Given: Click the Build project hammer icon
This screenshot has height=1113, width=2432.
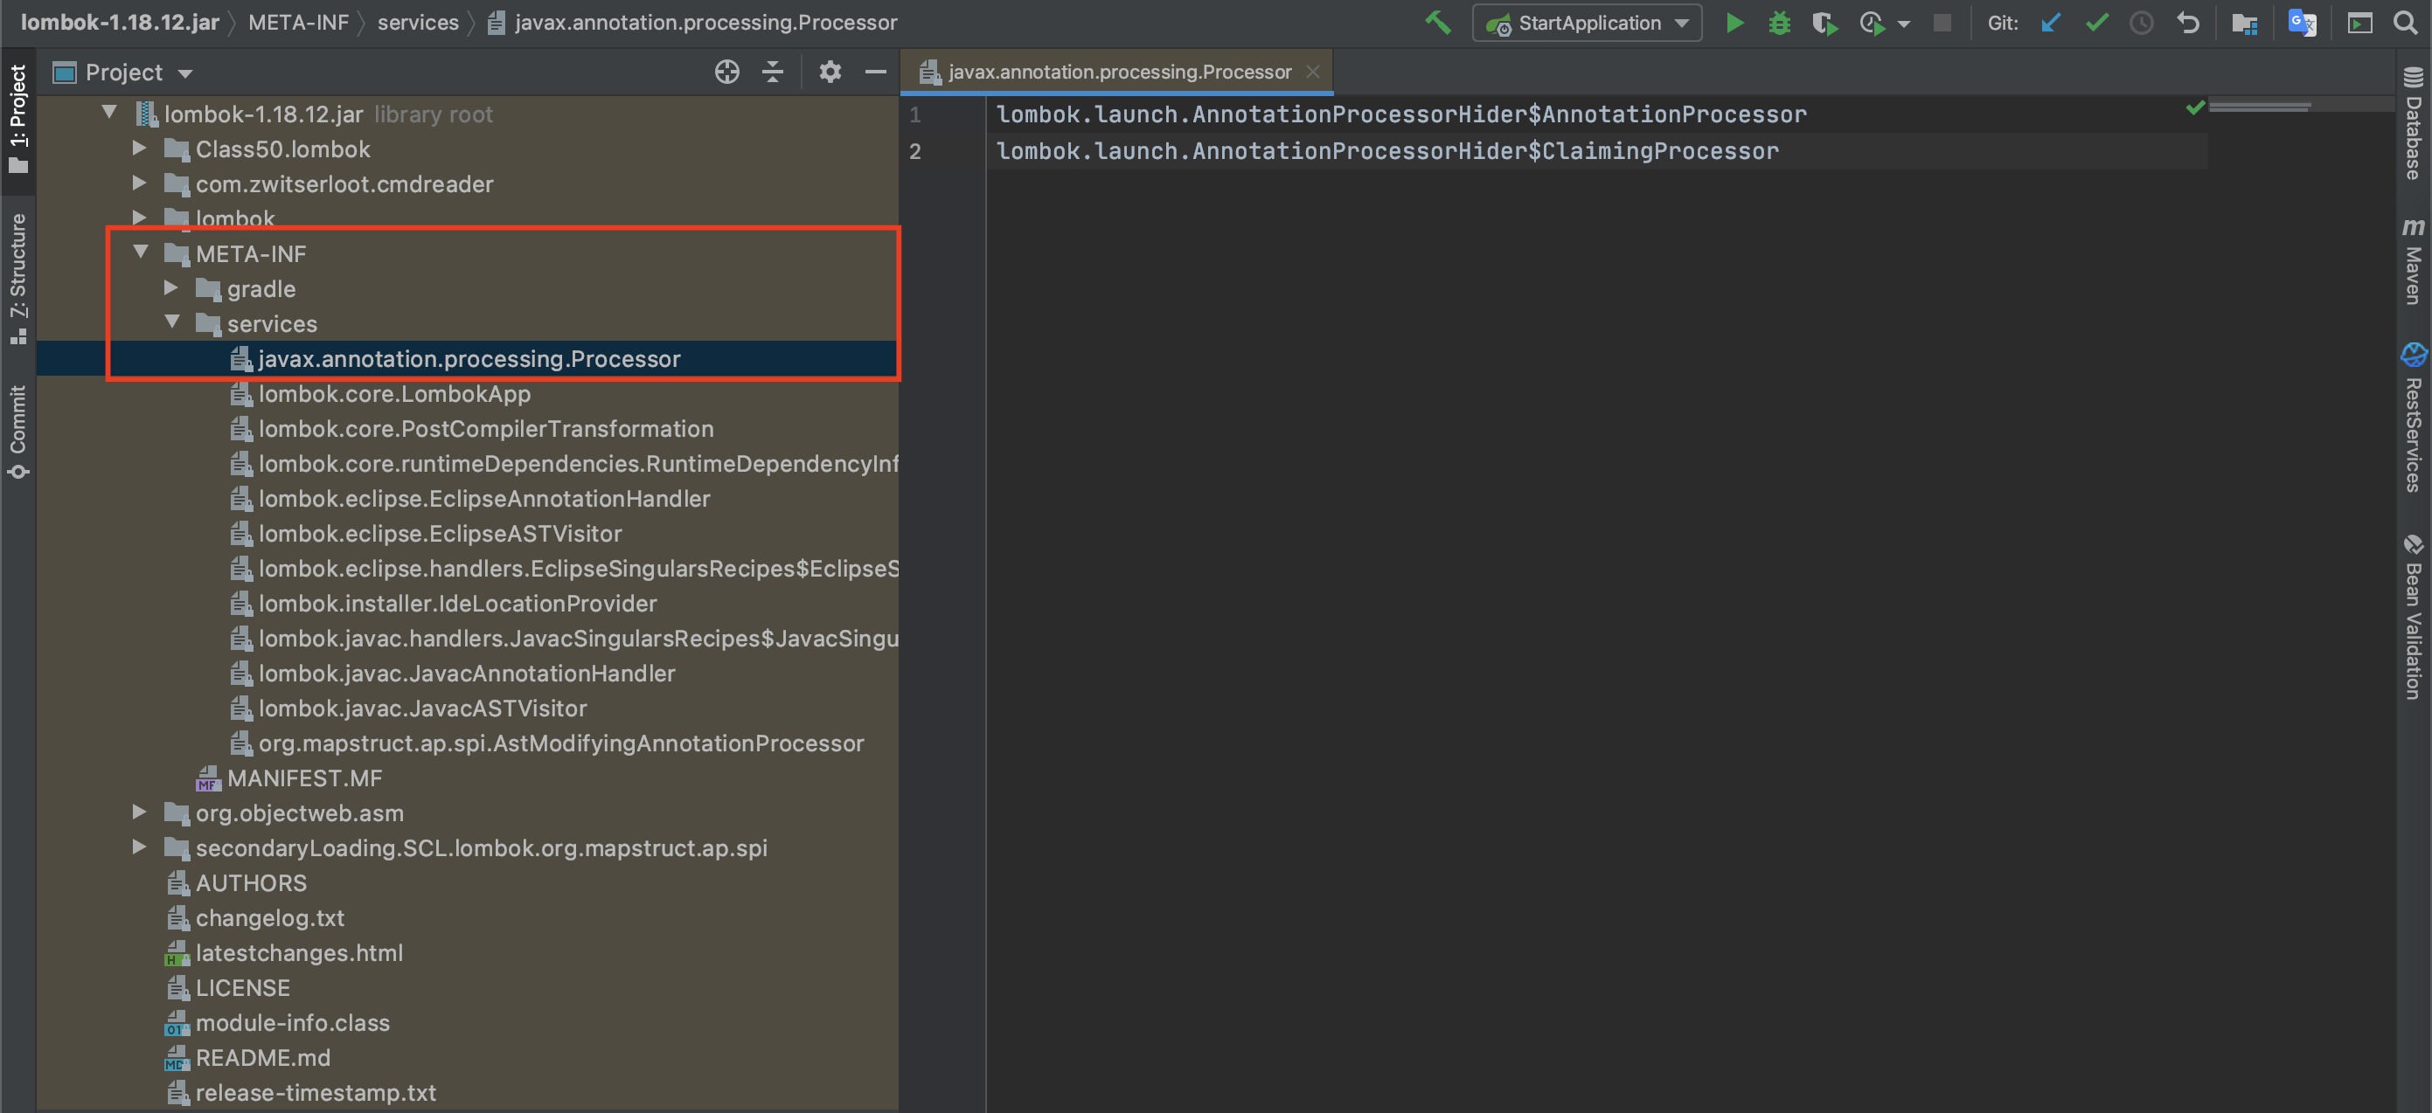Looking at the screenshot, I should click(x=1437, y=23).
